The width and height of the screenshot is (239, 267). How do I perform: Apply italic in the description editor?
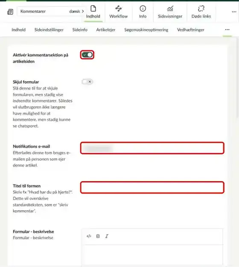(x=107, y=236)
